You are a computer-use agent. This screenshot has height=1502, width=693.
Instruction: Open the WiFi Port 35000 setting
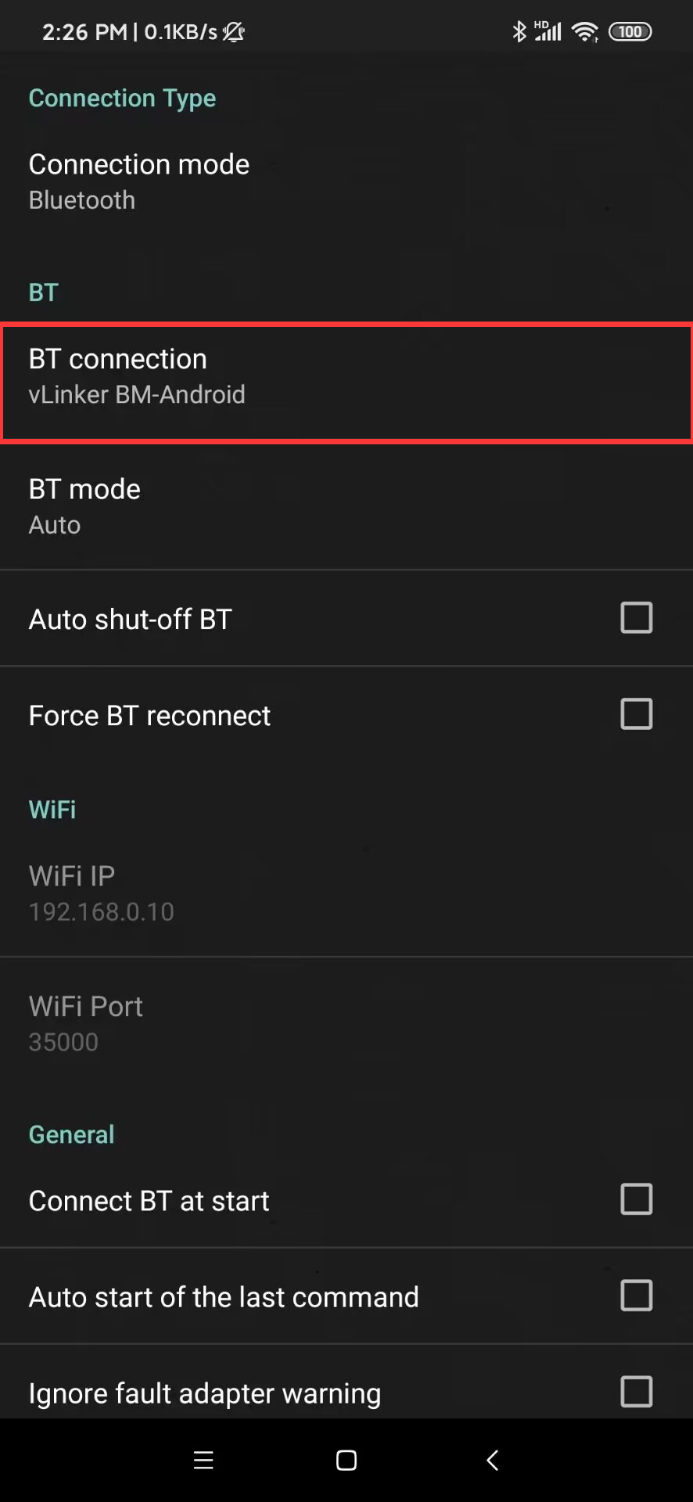click(346, 1023)
